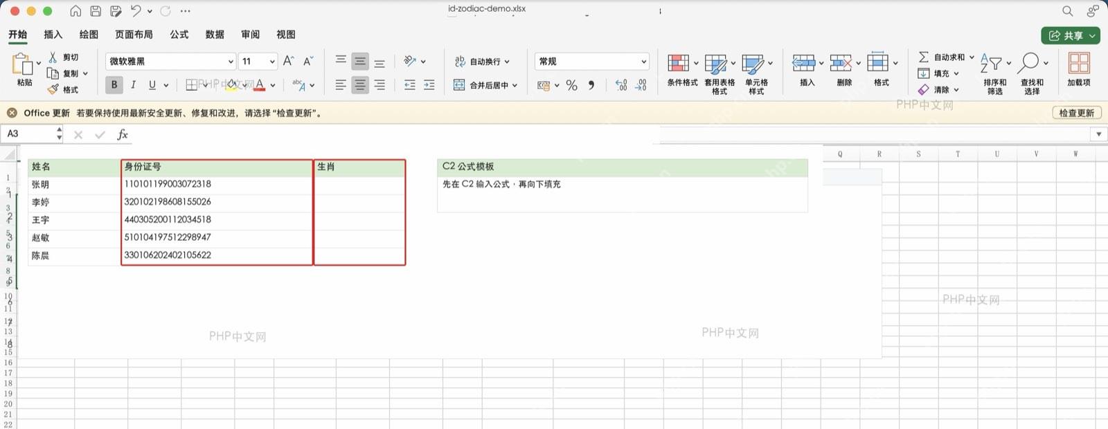
Task: Switch to 页面布局 ribbon tab
Action: (x=134, y=35)
